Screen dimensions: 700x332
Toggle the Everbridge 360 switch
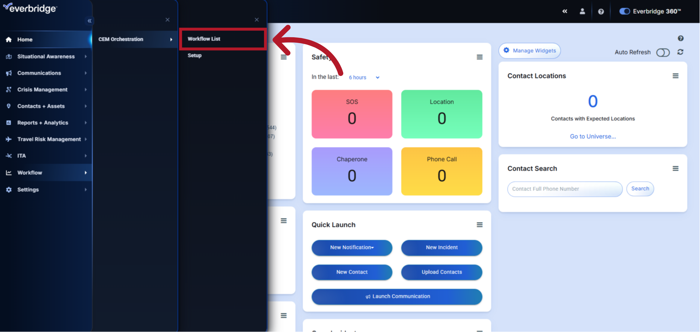coord(624,11)
